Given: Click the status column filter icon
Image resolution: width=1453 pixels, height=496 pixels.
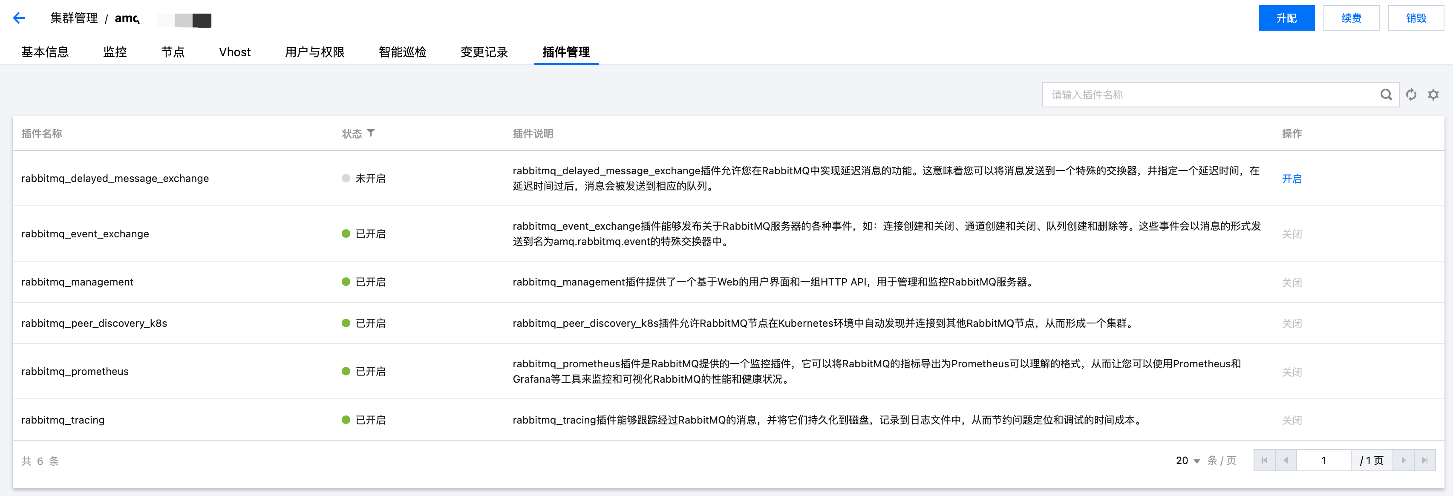Looking at the screenshot, I should (x=371, y=133).
